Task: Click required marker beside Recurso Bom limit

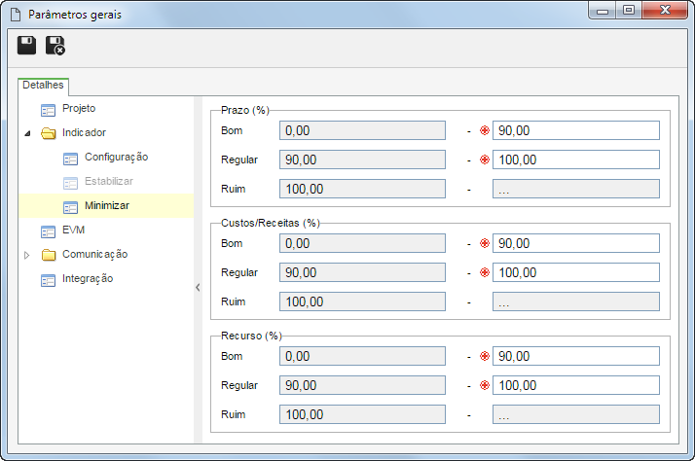Action: (485, 356)
